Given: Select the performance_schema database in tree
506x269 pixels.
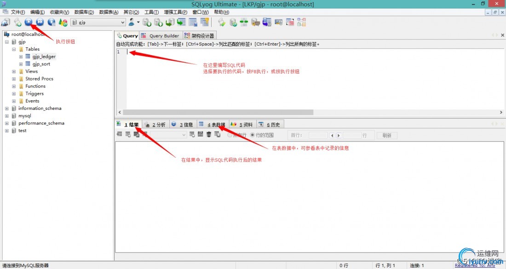Looking at the screenshot, I should coord(41,123).
